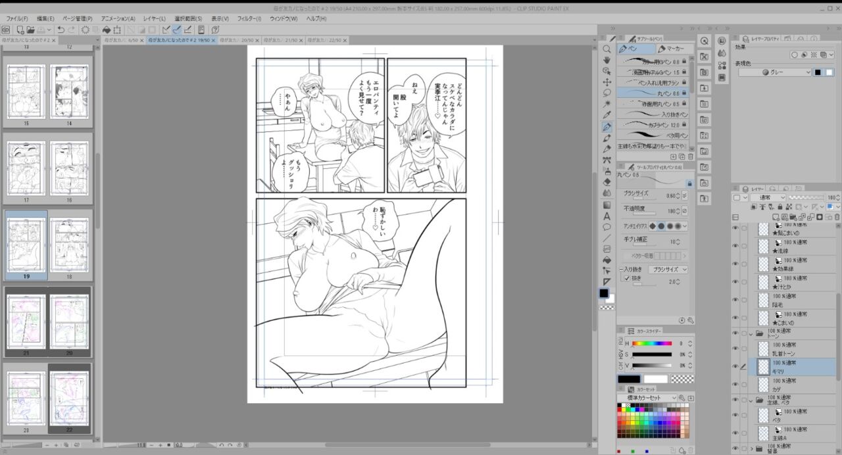Image resolution: width=842 pixels, height=455 pixels.
Task: Hide the 陰毛 layer eye icon
Action: tap(735, 299)
